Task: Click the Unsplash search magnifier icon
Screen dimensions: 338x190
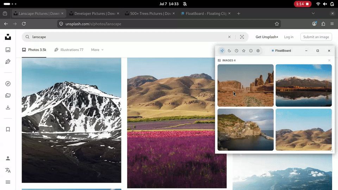Action: 27,37
